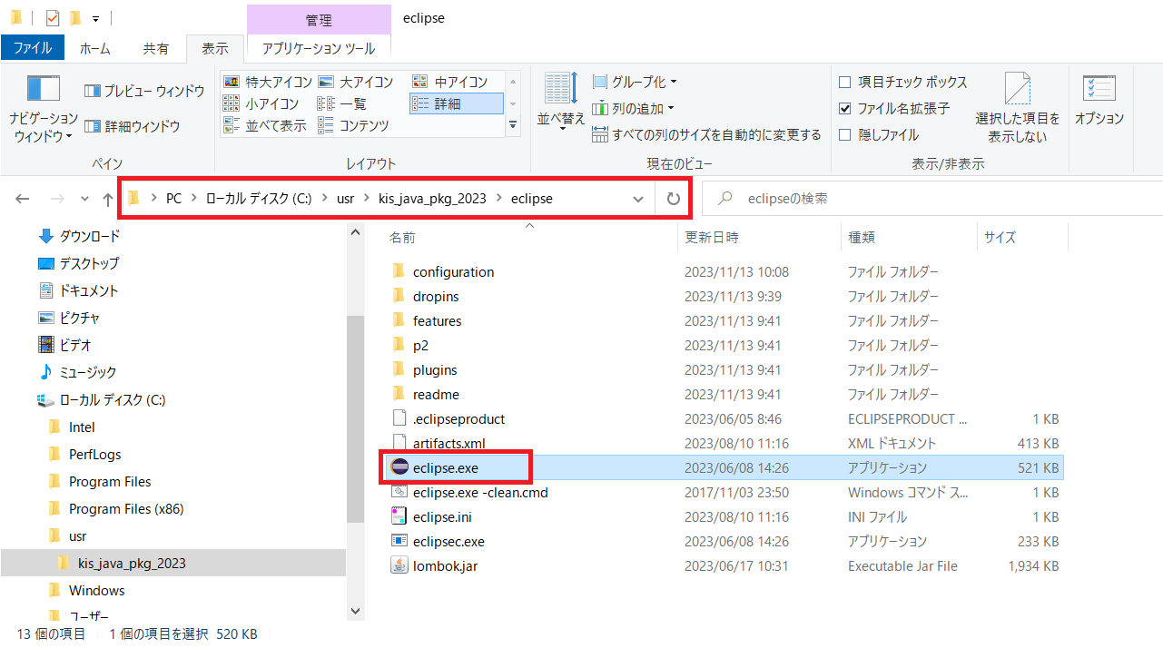Click the up-arrow parent folder button
The image size is (1163, 648).
tap(108, 199)
